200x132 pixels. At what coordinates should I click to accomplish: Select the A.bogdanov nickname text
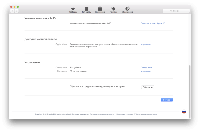pyautogui.click(x=75, y=67)
